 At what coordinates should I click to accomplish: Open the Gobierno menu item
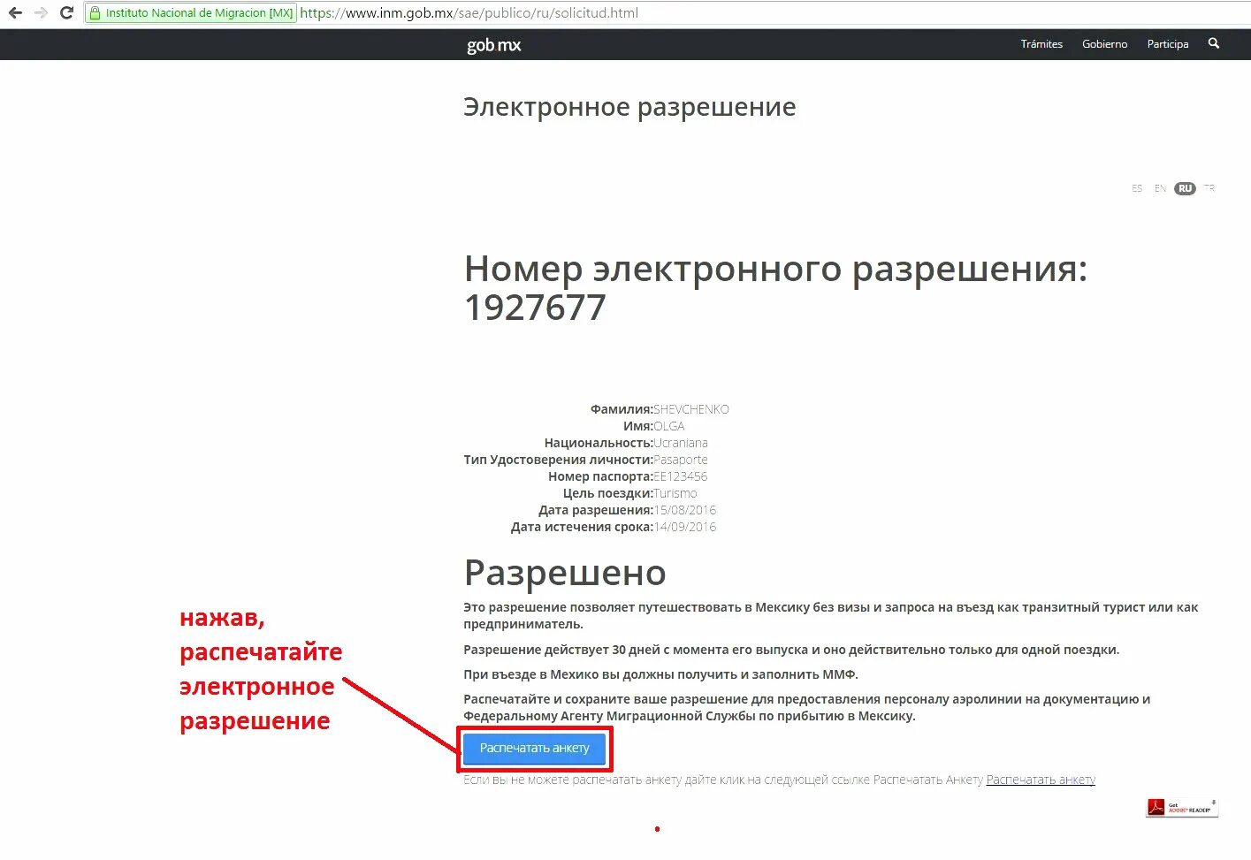1105,44
